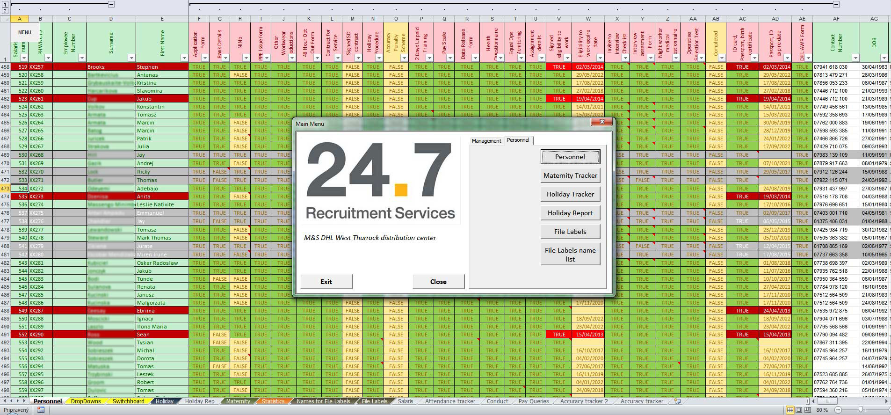891x415 pixels.
Task: Click the Close button in Main Menu
Action: [x=438, y=282]
